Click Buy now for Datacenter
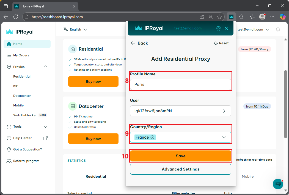 pos(93,139)
